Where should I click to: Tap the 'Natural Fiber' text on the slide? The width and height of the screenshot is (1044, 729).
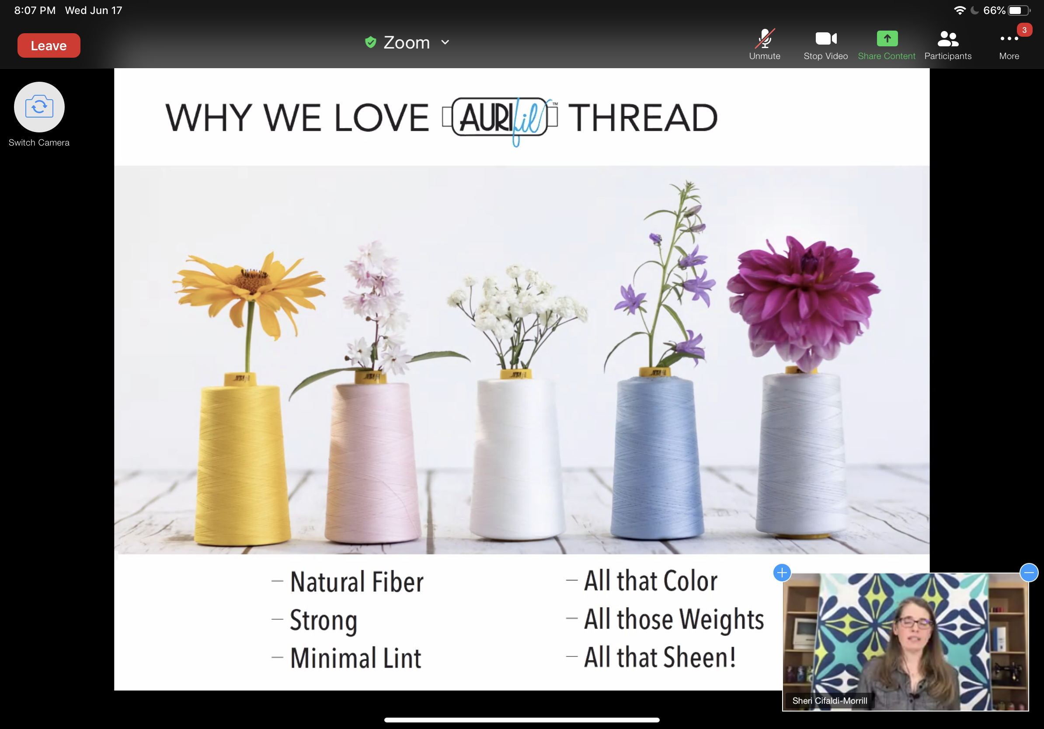click(x=357, y=582)
